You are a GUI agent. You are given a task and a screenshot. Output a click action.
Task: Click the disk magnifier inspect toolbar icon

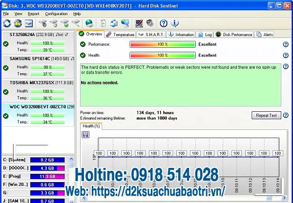[76, 23]
